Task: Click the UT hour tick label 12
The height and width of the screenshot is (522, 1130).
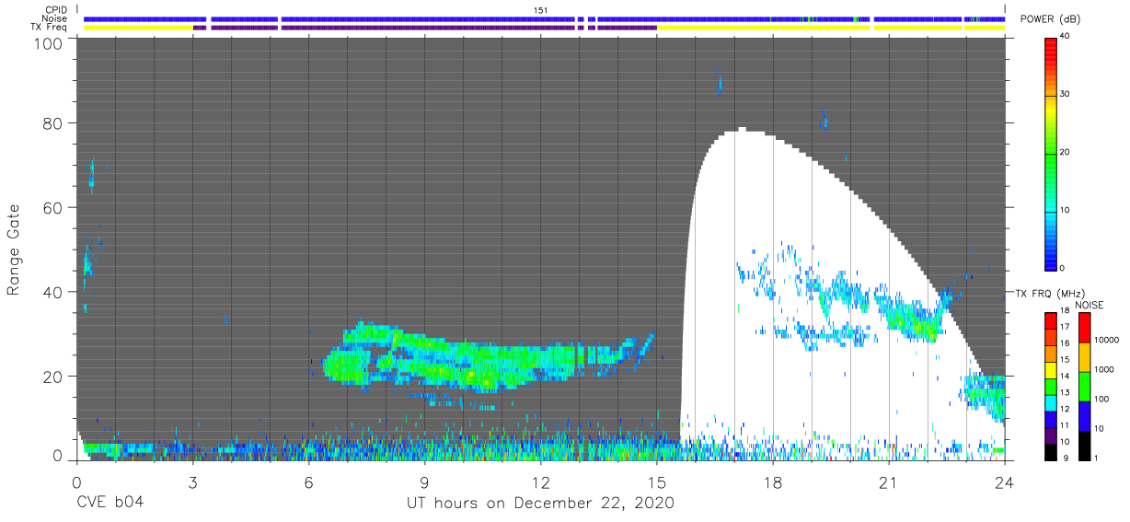Action: [x=541, y=482]
